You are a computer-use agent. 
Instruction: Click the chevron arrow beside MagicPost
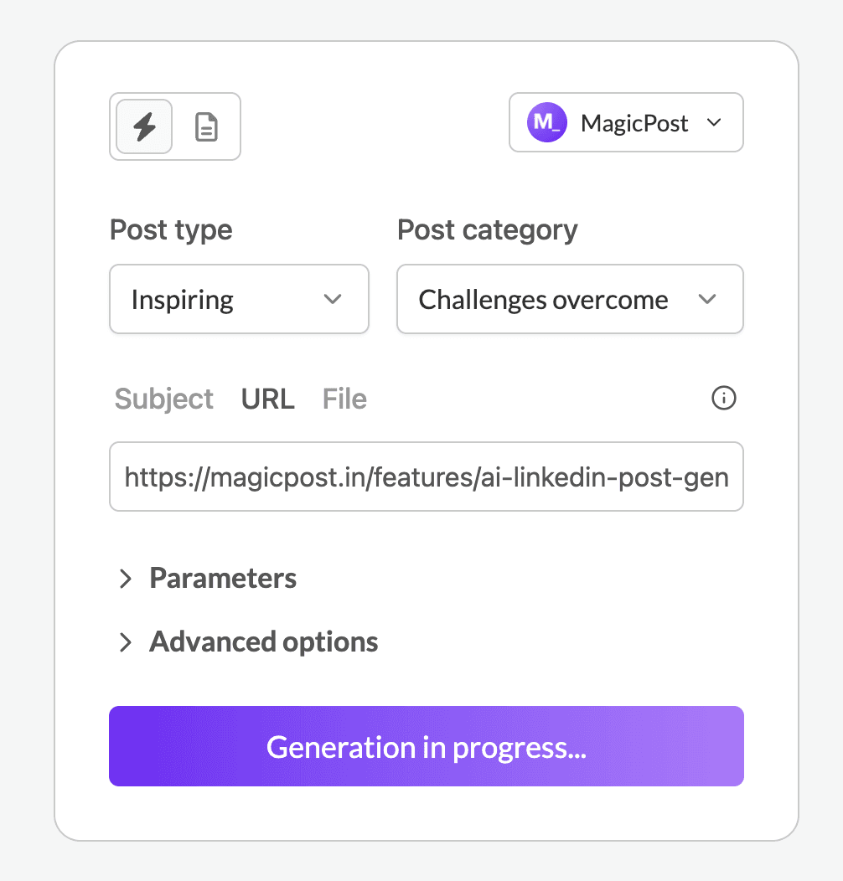coord(714,122)
